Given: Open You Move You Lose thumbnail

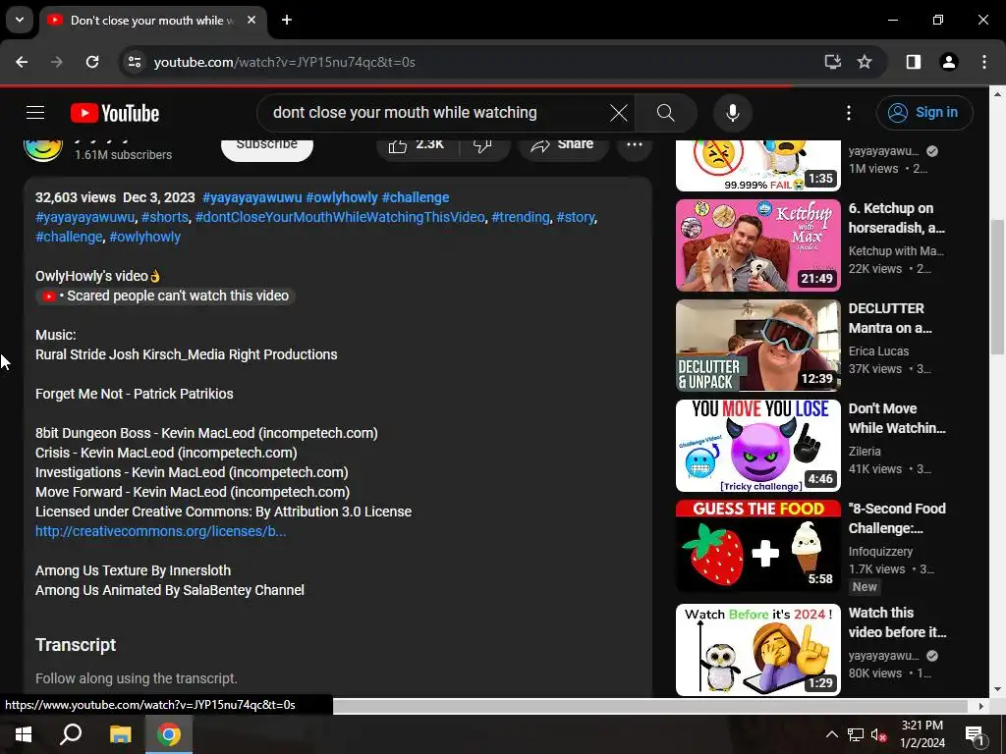Looking at the screenshot, I should click(757, 446).
